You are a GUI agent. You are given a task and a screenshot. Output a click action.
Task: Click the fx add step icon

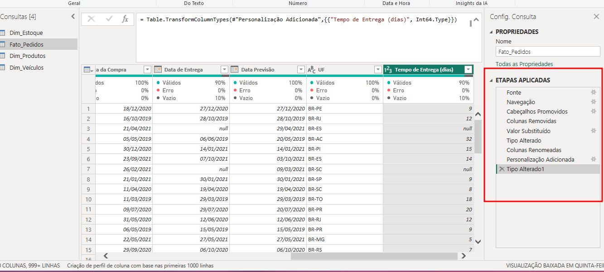pos(125,19)
